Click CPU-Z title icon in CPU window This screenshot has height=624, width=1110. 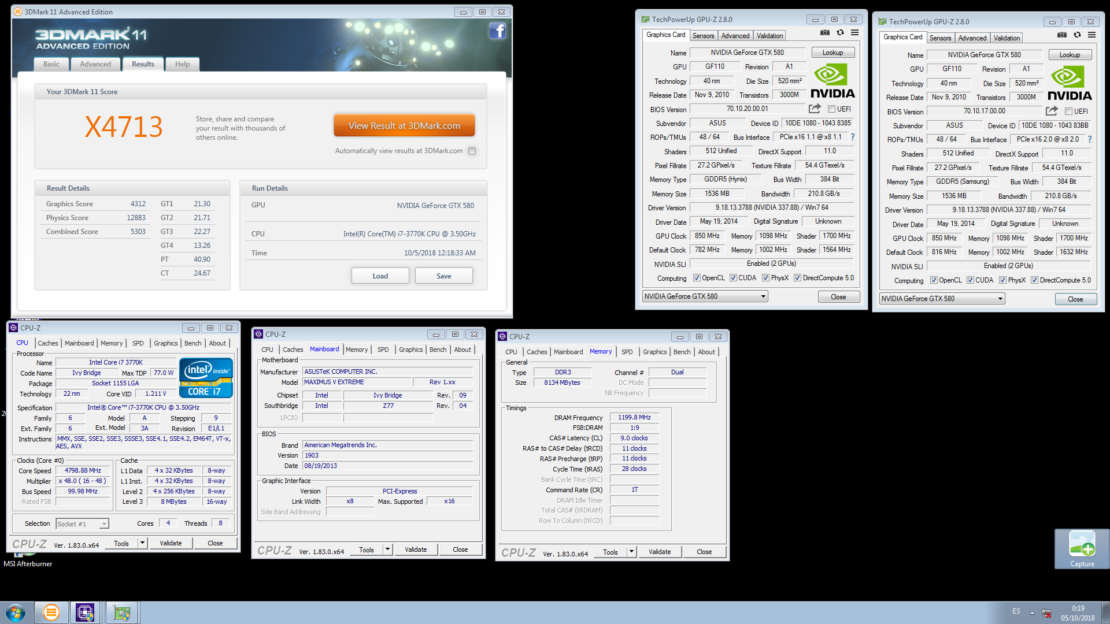(x=13, y=328)
